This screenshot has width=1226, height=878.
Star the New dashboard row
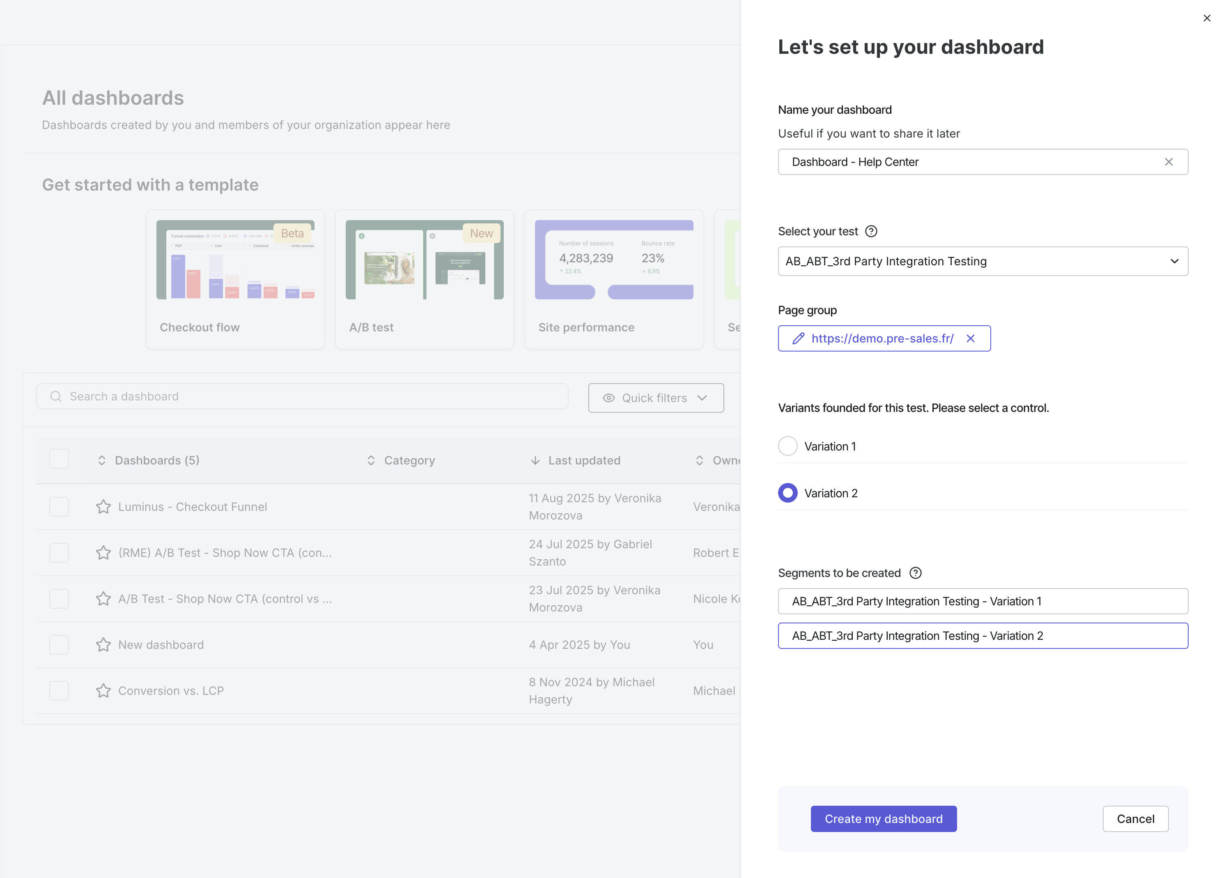coord(103,645)
